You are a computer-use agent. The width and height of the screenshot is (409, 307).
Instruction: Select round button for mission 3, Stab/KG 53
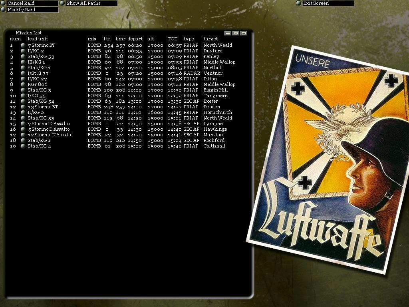click(23, 57)
